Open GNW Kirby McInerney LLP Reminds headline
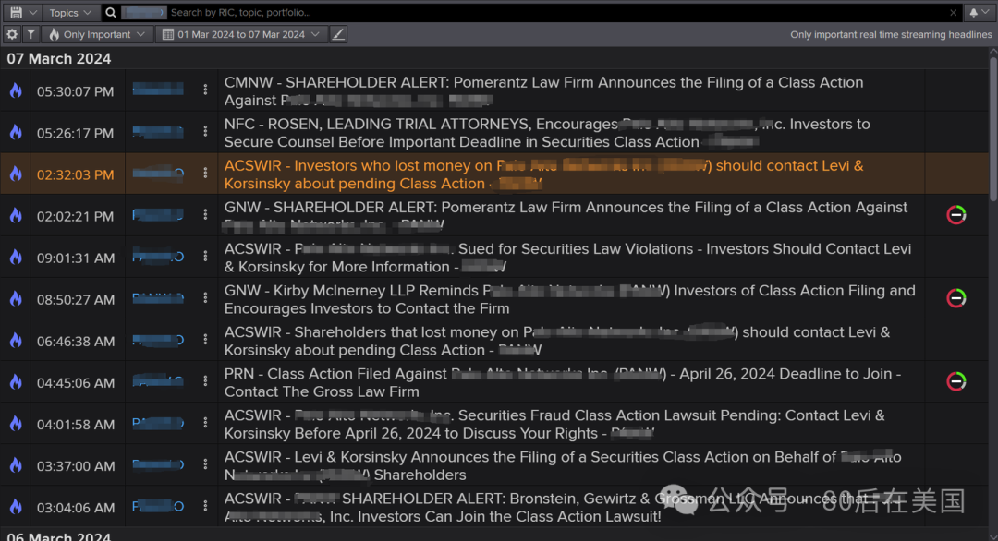The width and height of the screenshot is (998, 541). (569, 299)
